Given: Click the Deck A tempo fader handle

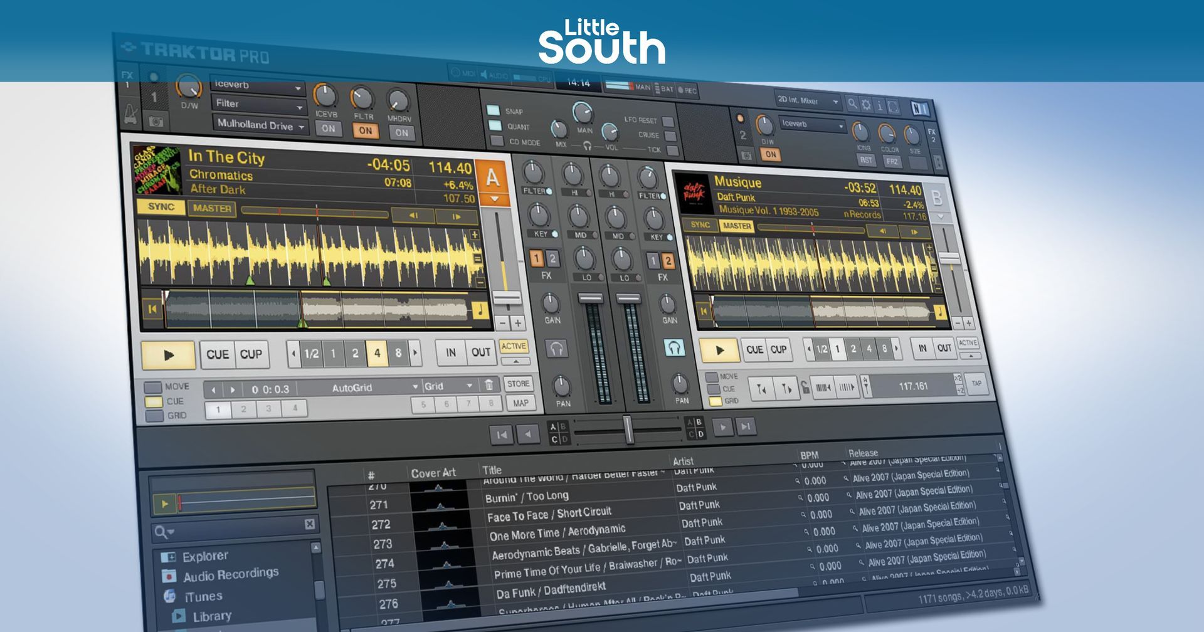Looking at the screenshot, I should 506,298.
